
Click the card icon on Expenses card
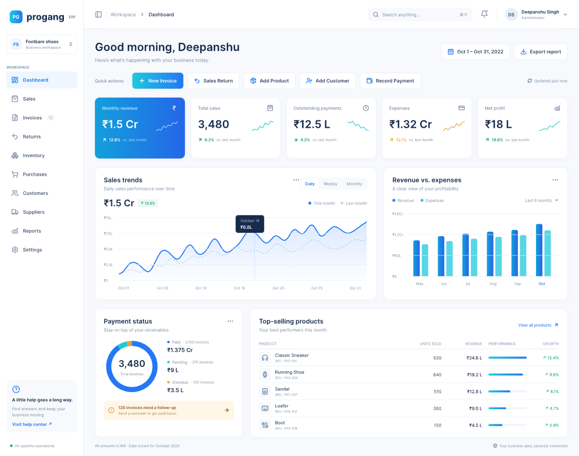461,108
